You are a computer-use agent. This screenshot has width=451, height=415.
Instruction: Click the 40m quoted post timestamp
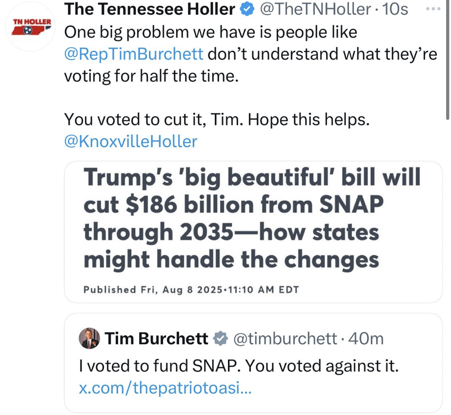point(366,338)
